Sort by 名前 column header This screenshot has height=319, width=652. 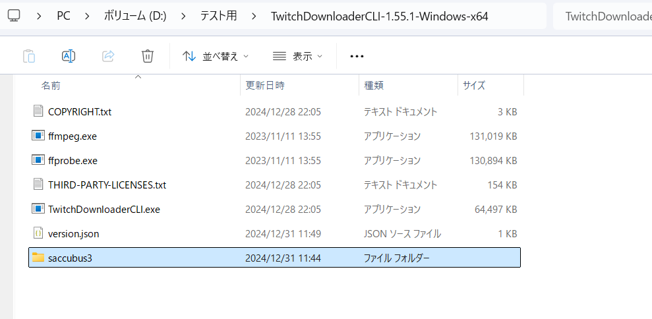click(x=51, y=86)
